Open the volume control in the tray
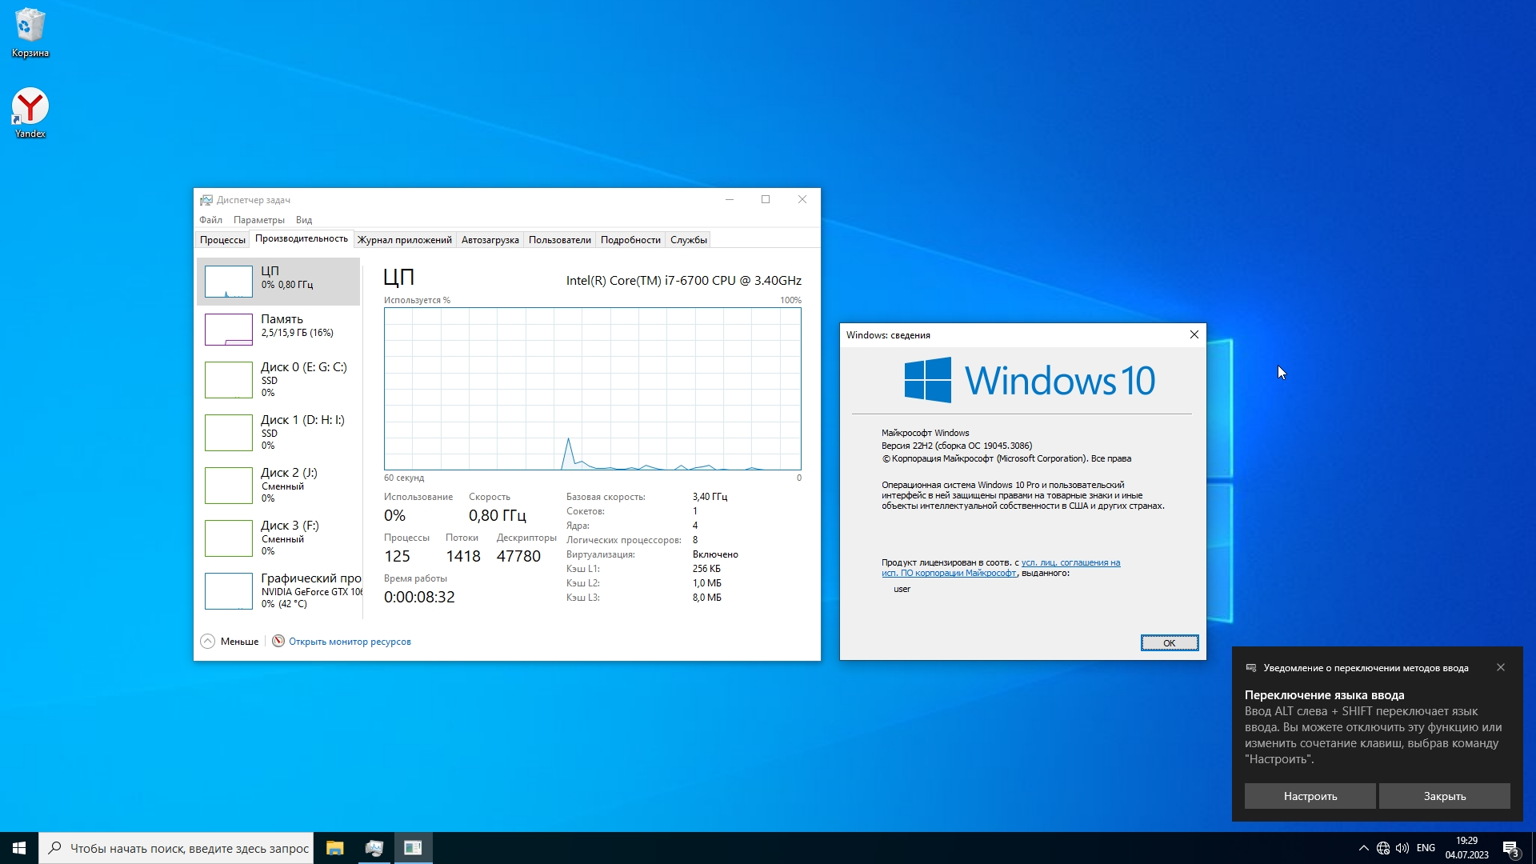 pos(1402,848)
